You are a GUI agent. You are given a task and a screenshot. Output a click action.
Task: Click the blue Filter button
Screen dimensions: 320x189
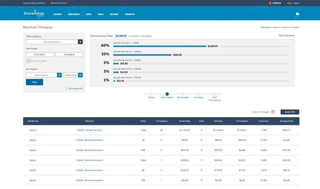tap(34, 82)
